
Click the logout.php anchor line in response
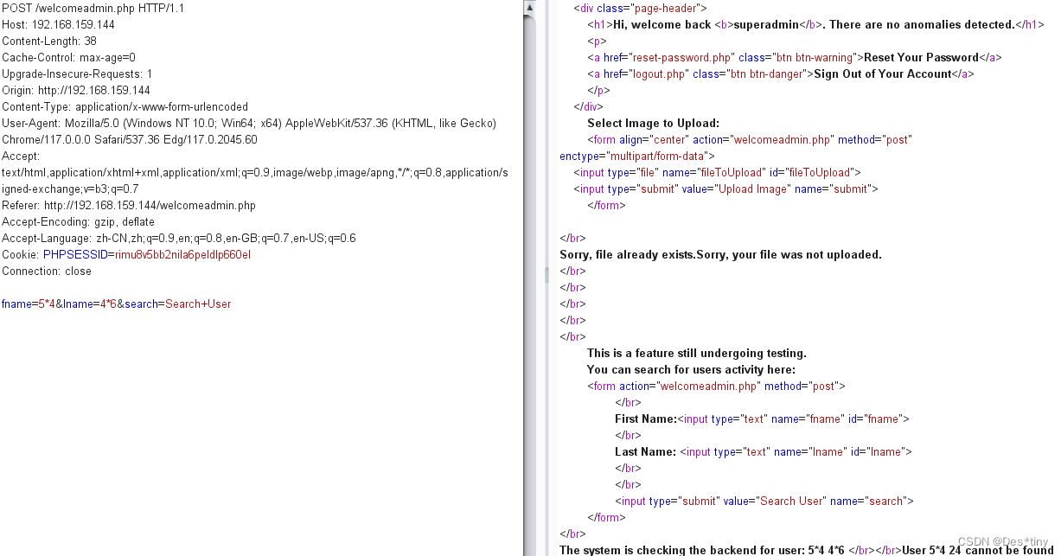781,74
